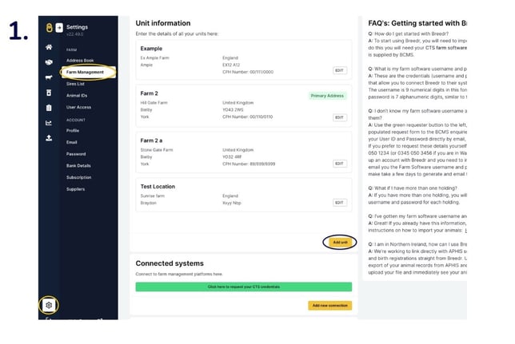The width and height of the screenshot is (515, 344).
Task: Click the Breedr padlock logo
Action: [47, 28]
